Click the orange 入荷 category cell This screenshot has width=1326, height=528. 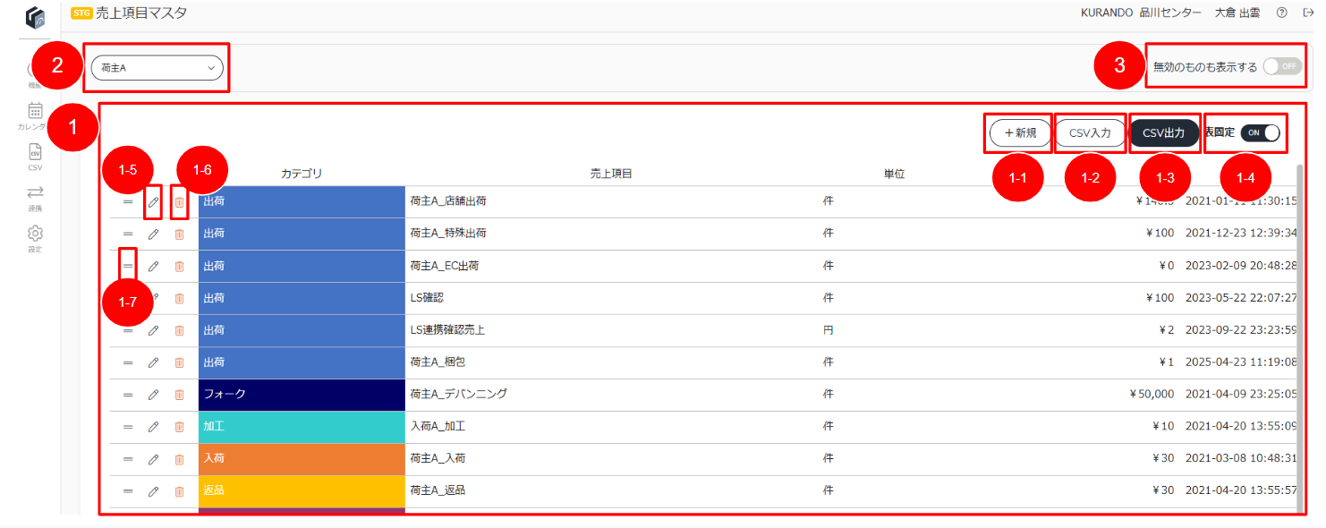302,459
